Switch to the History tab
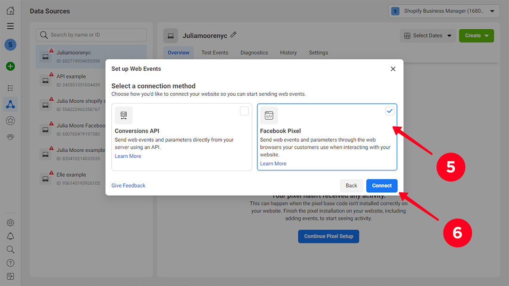The image size is (509, 286). [x=288, y=53]
